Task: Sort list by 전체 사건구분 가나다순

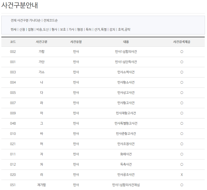Action: [25, 20]
